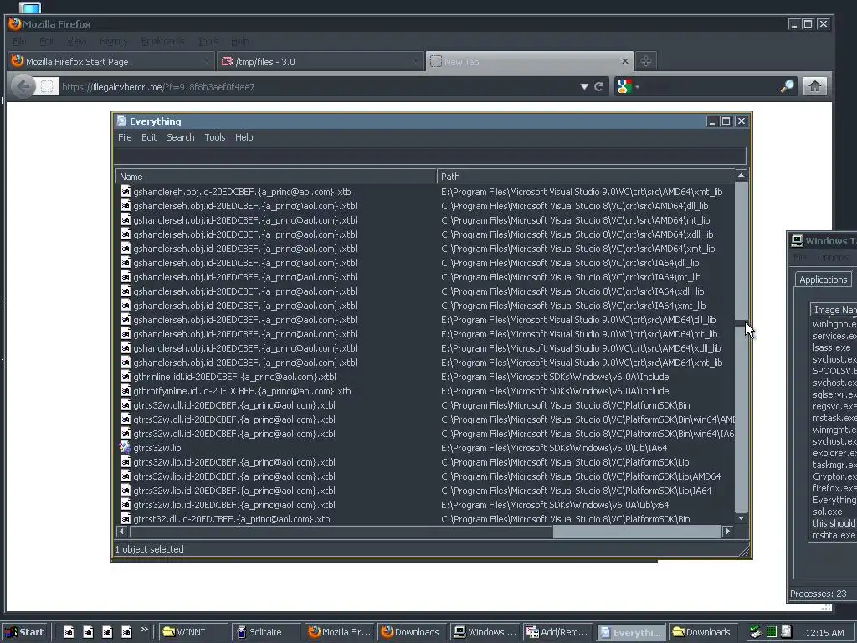Select mshta.exe process in Task Manager

pyautogui.click(x=834, y=535)
